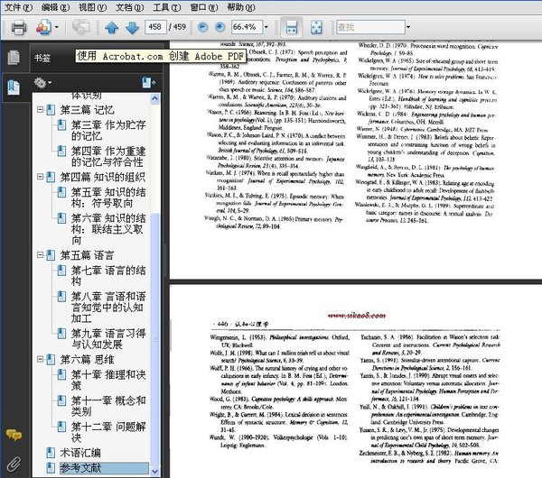Open the comments panel speech bubble icon
Screen dimensions: 542x478
coord(14,436)
